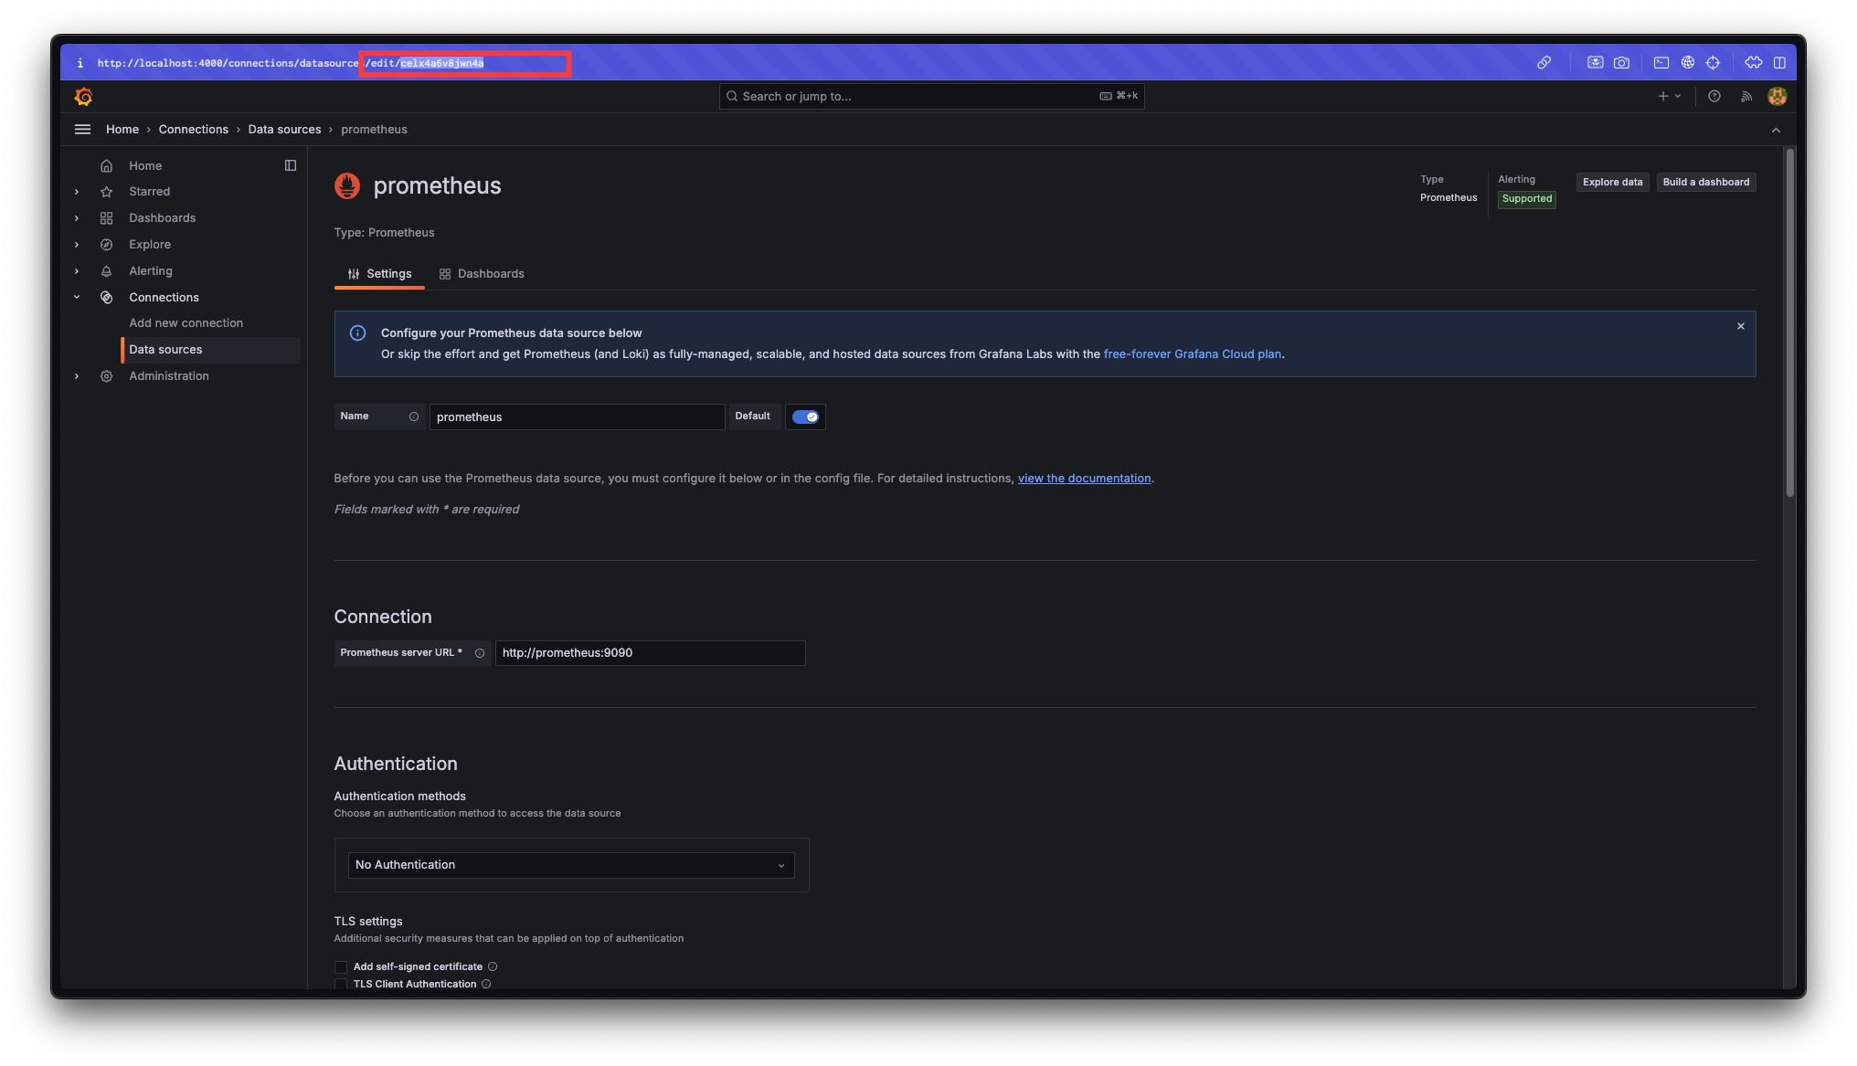
Task: Expand the Dashboards sidebar section
Action: click(77, 218)
